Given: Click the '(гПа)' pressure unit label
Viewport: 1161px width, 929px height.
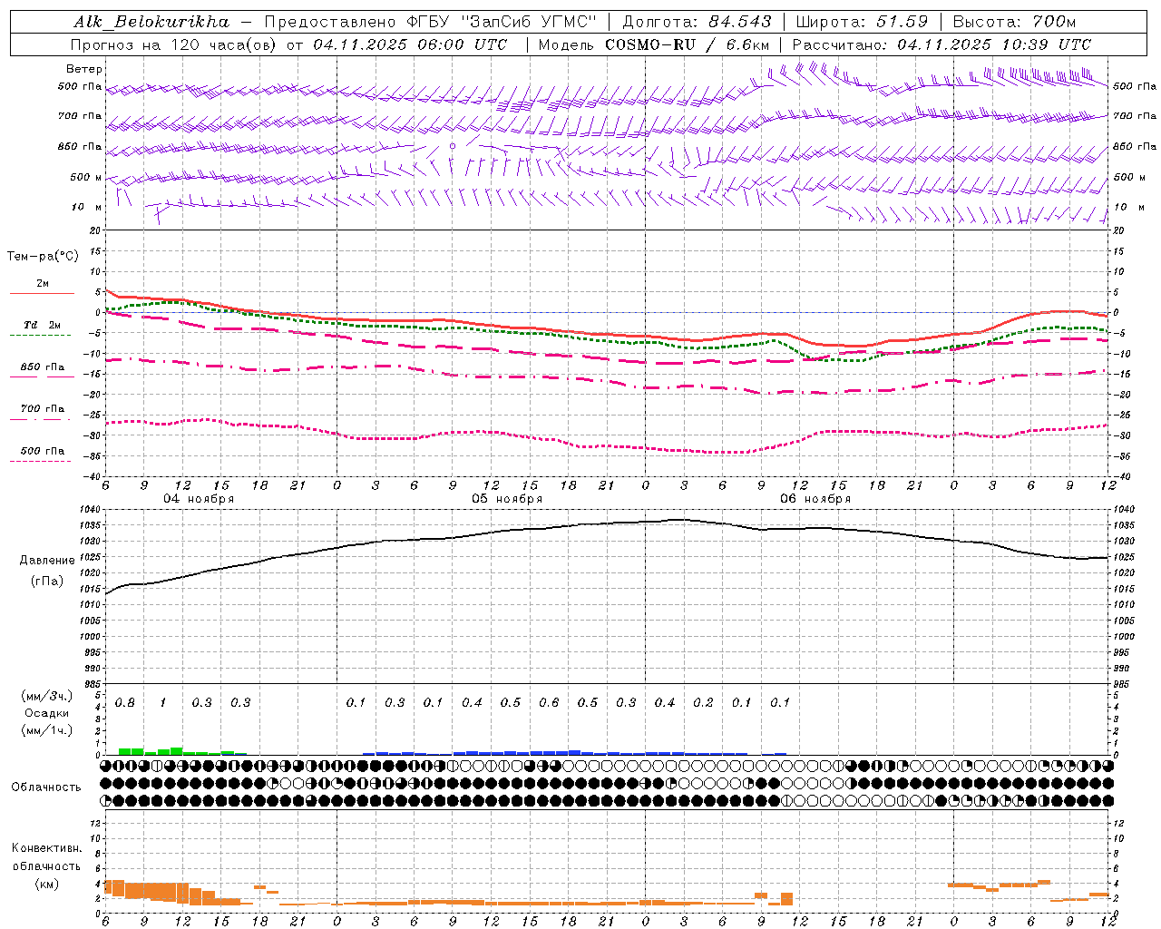Looking at the screenshot, I should pos(47,582).
